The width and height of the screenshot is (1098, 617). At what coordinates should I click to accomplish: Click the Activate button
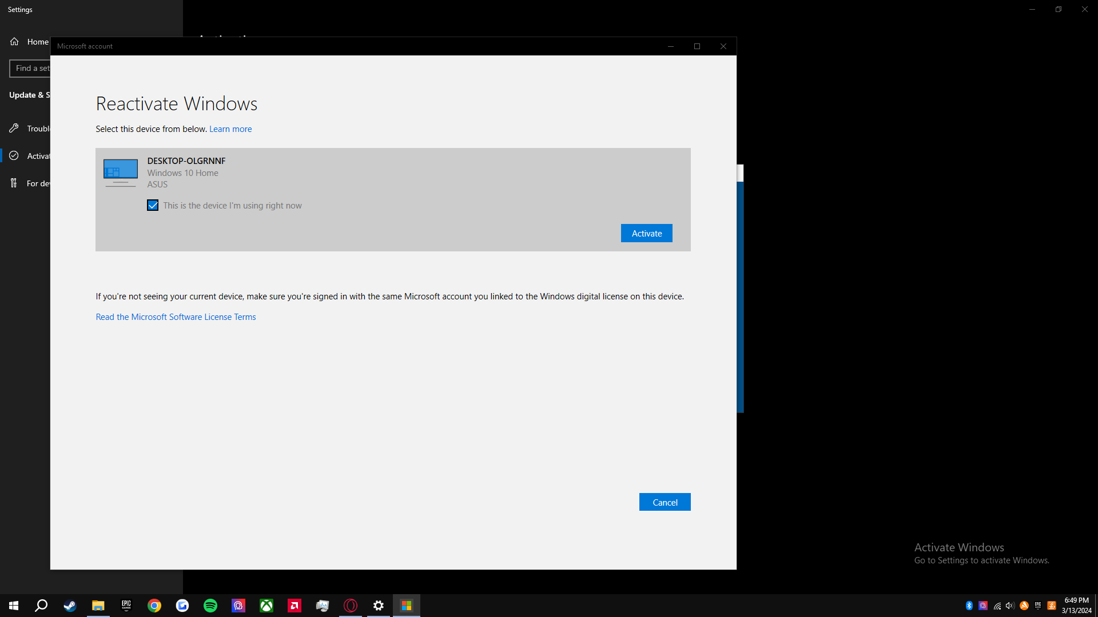coord(646,233)
